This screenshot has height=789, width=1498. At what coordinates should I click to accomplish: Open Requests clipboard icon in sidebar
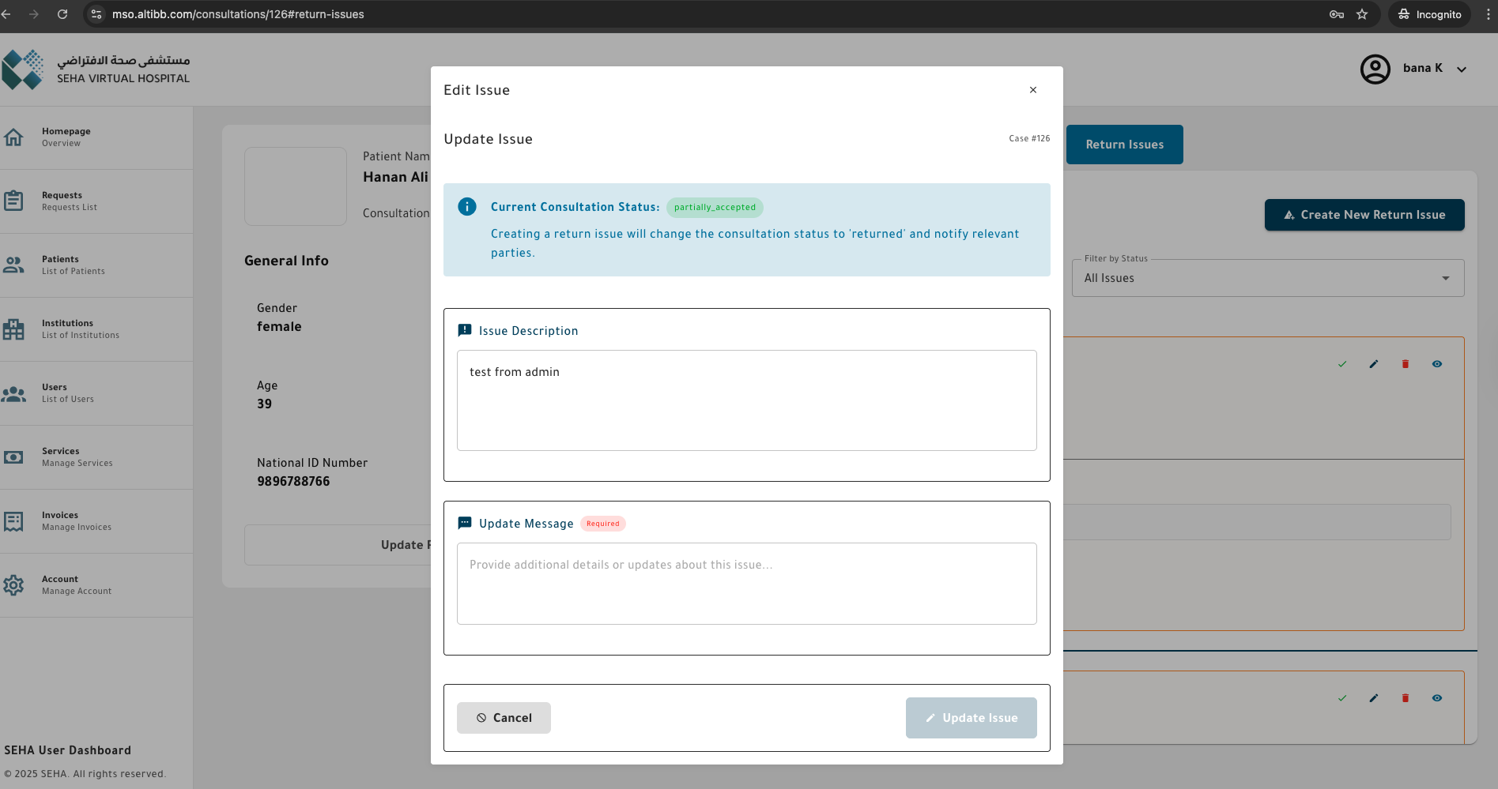[x=13, y=201]
